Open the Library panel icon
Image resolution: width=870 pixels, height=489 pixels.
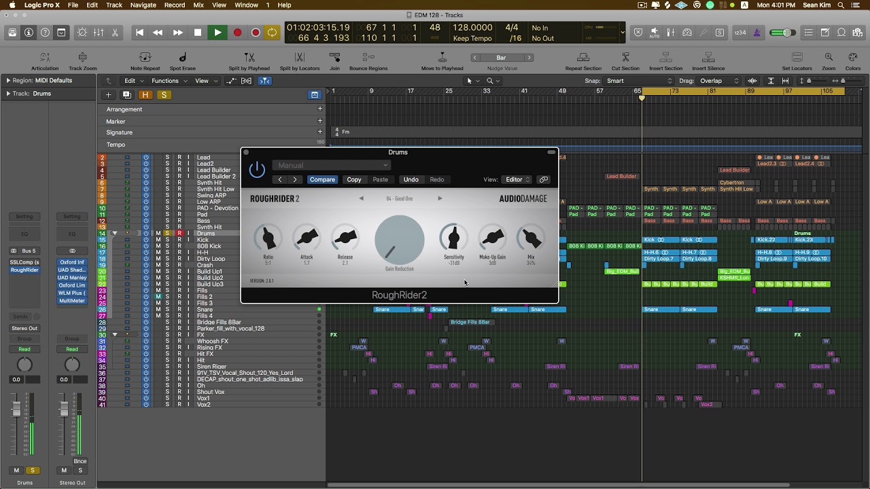click(12, 33)
